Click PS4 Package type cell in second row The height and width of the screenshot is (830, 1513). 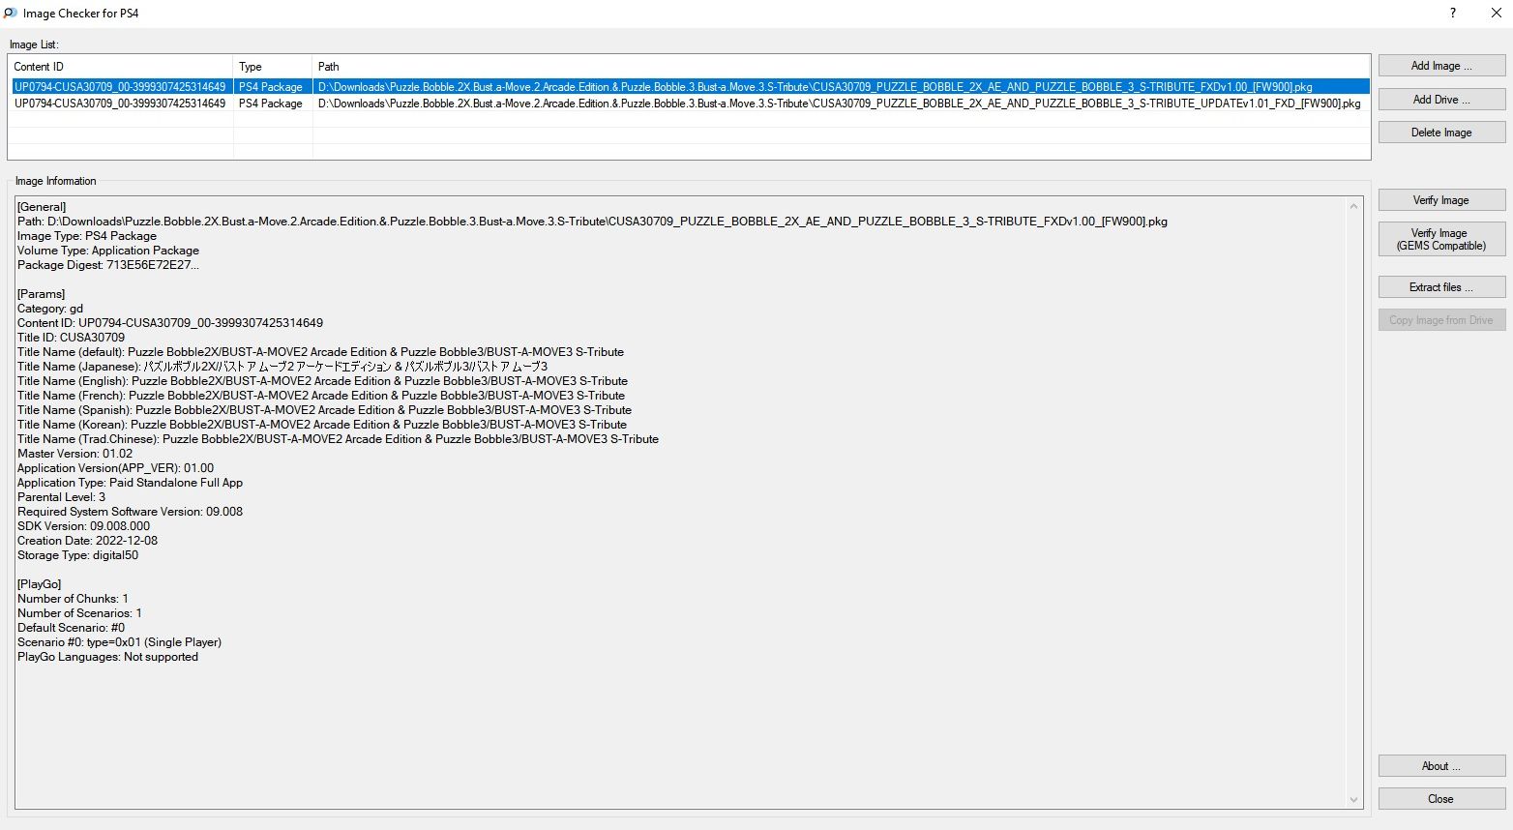[x=271, y=104]
